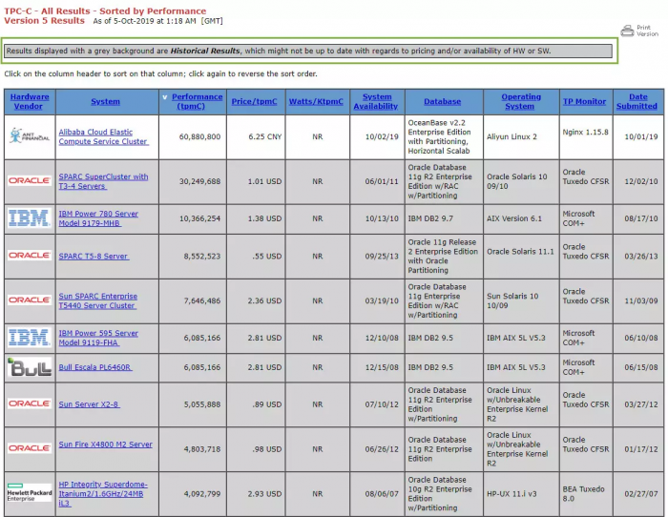Viewport: 668px width, 517px height.
Task: Open the Bull Escala PL6460R link
Action: (x=94, y=367)
